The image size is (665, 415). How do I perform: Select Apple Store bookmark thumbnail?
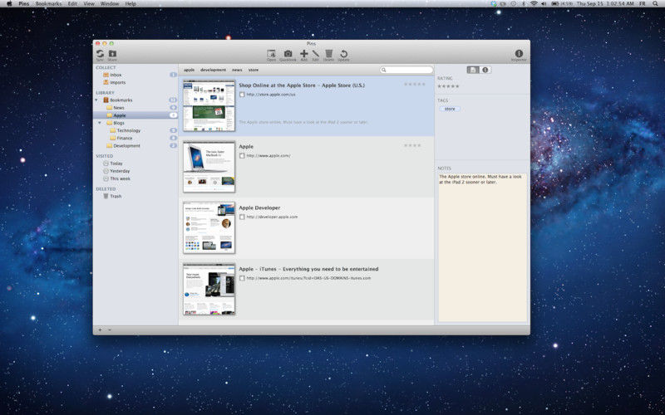[x=209, y=105]
